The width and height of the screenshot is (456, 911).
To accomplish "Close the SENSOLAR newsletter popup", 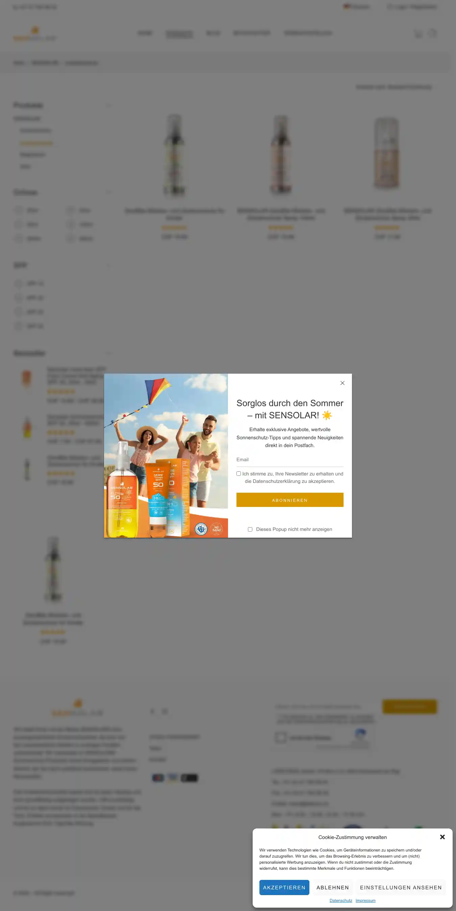I will pyautogui.click(x=342, y=383).
